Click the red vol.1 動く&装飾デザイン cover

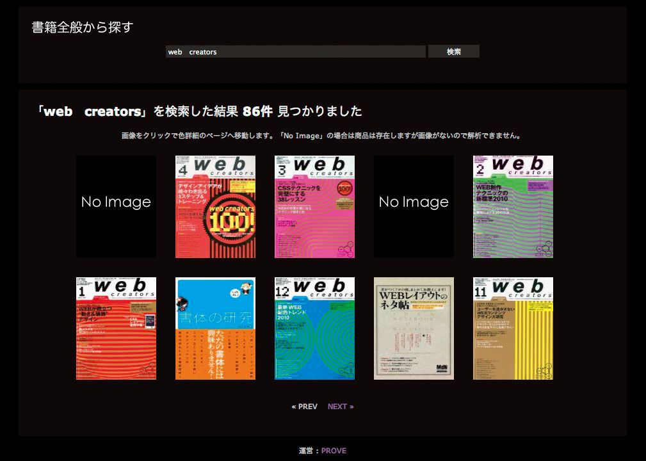(116, 328)
